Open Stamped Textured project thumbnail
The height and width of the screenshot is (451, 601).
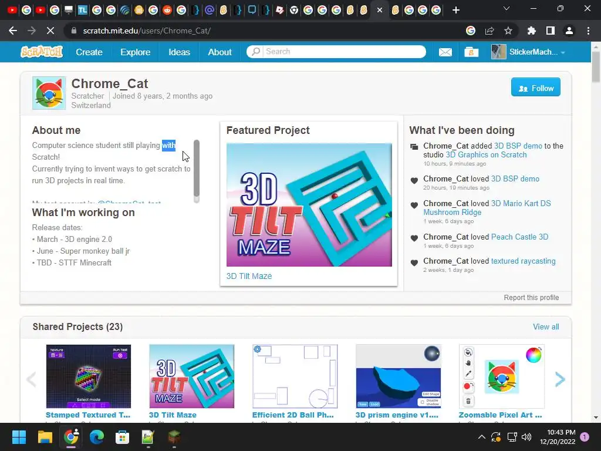[89, 376]
